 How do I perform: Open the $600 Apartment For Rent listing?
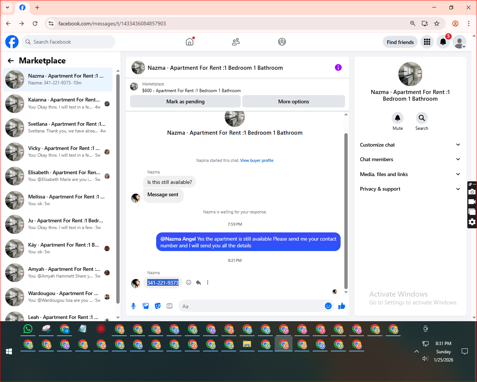point(191,91)
